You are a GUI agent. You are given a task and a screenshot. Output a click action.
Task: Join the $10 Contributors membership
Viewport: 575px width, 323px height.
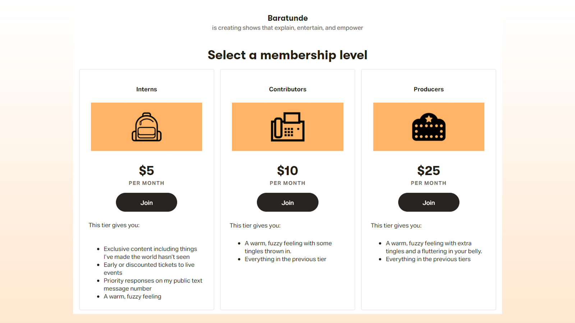(x=287, y=202)
